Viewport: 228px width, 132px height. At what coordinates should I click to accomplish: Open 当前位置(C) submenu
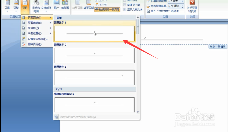[x=37, y=33]
